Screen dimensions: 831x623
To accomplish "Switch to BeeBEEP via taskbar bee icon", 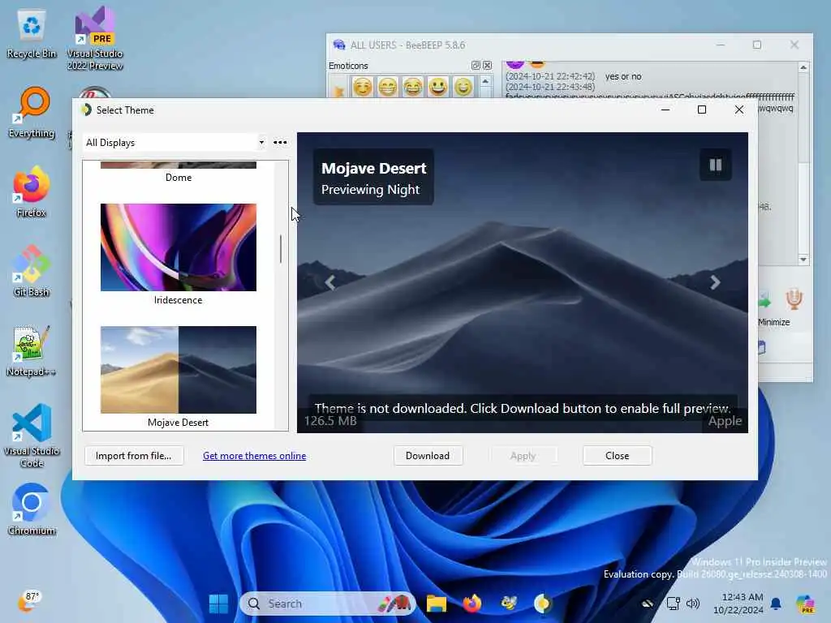I will click(509, 604).
